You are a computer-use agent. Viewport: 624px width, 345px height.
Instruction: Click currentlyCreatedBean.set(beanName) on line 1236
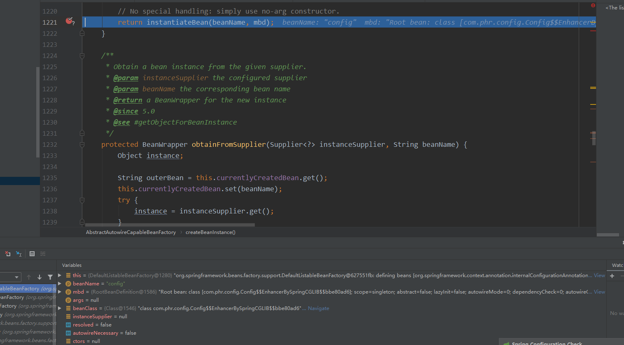208,189
